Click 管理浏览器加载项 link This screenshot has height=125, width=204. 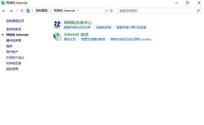click(93, 39)
